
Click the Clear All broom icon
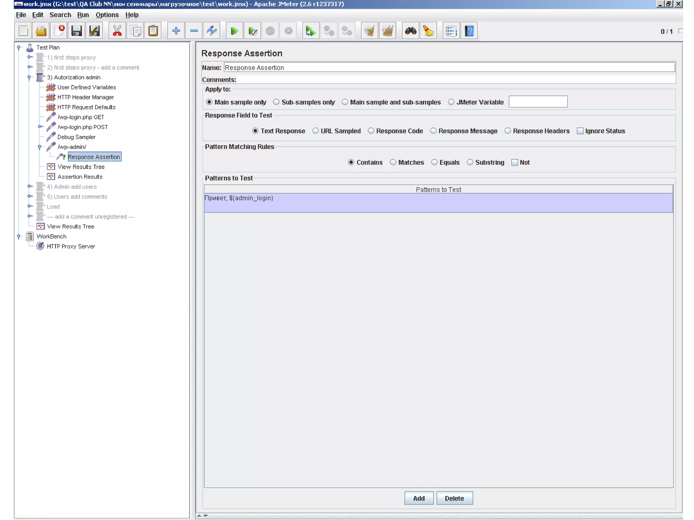(x=388, y=31)
